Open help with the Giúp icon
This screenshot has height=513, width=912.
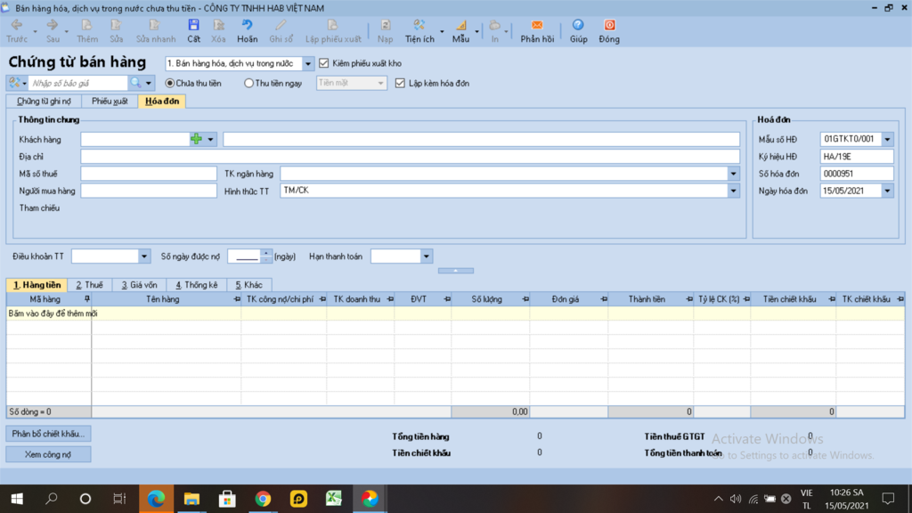coord(578,25)
